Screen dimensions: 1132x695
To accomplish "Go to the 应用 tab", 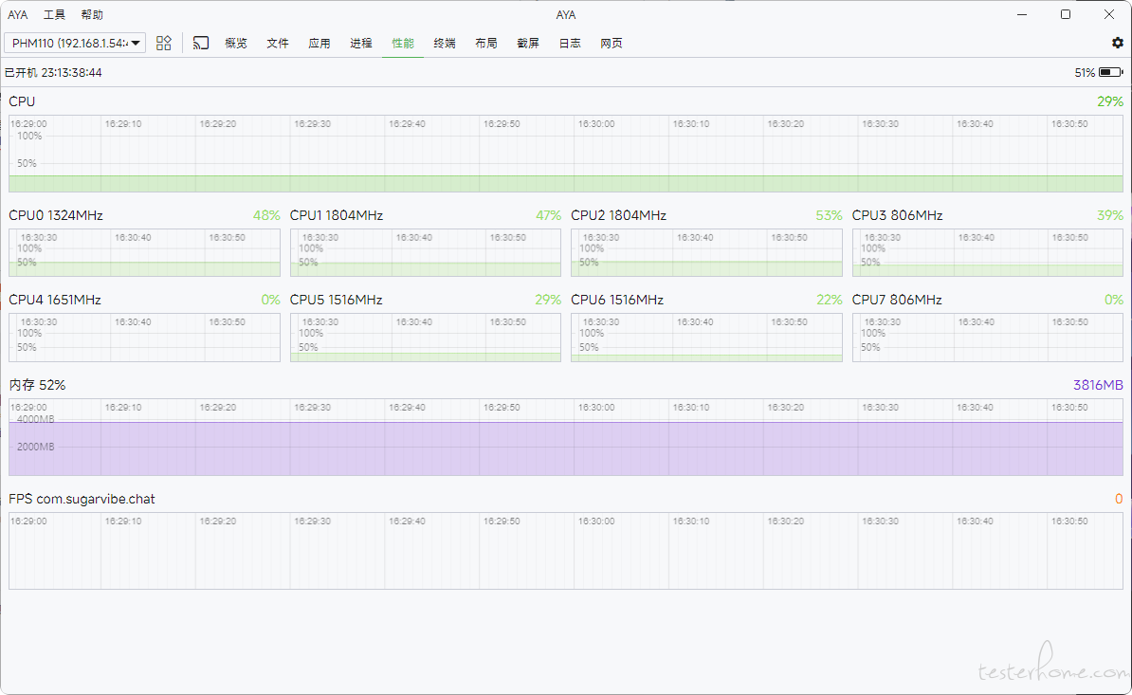I will [x=320, y=44].
